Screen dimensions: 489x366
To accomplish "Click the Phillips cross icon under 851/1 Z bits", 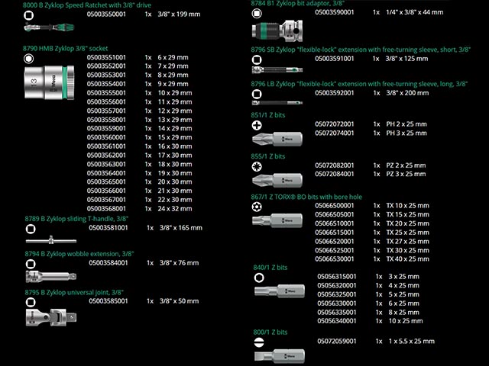I will click(257, 125).
